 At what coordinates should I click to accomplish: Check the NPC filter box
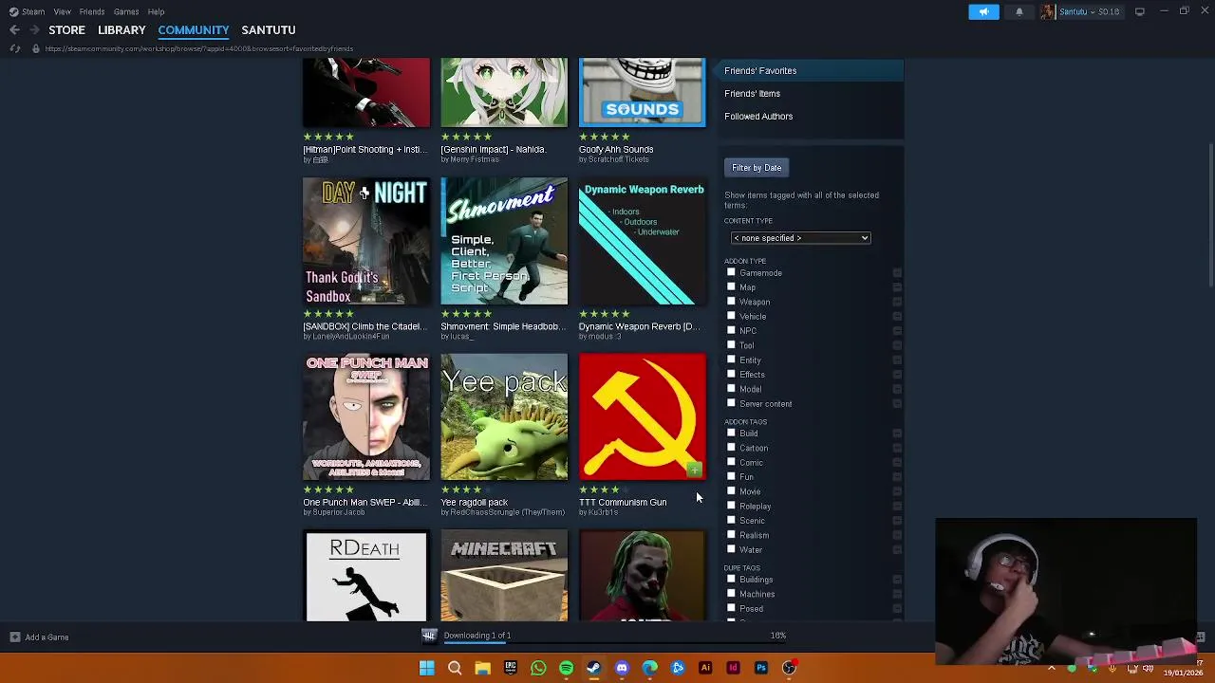pos(731,330)
